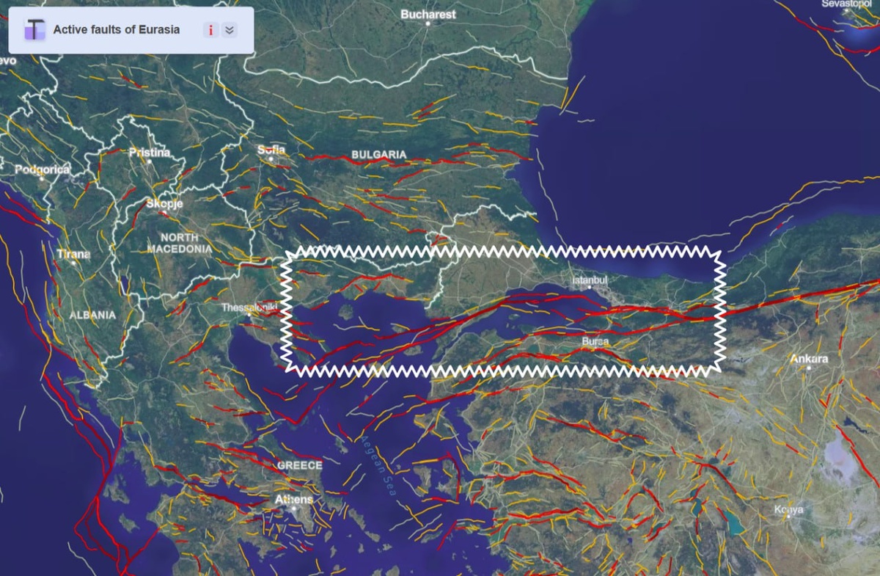Click the ALBANIA country label

point(92,315)
